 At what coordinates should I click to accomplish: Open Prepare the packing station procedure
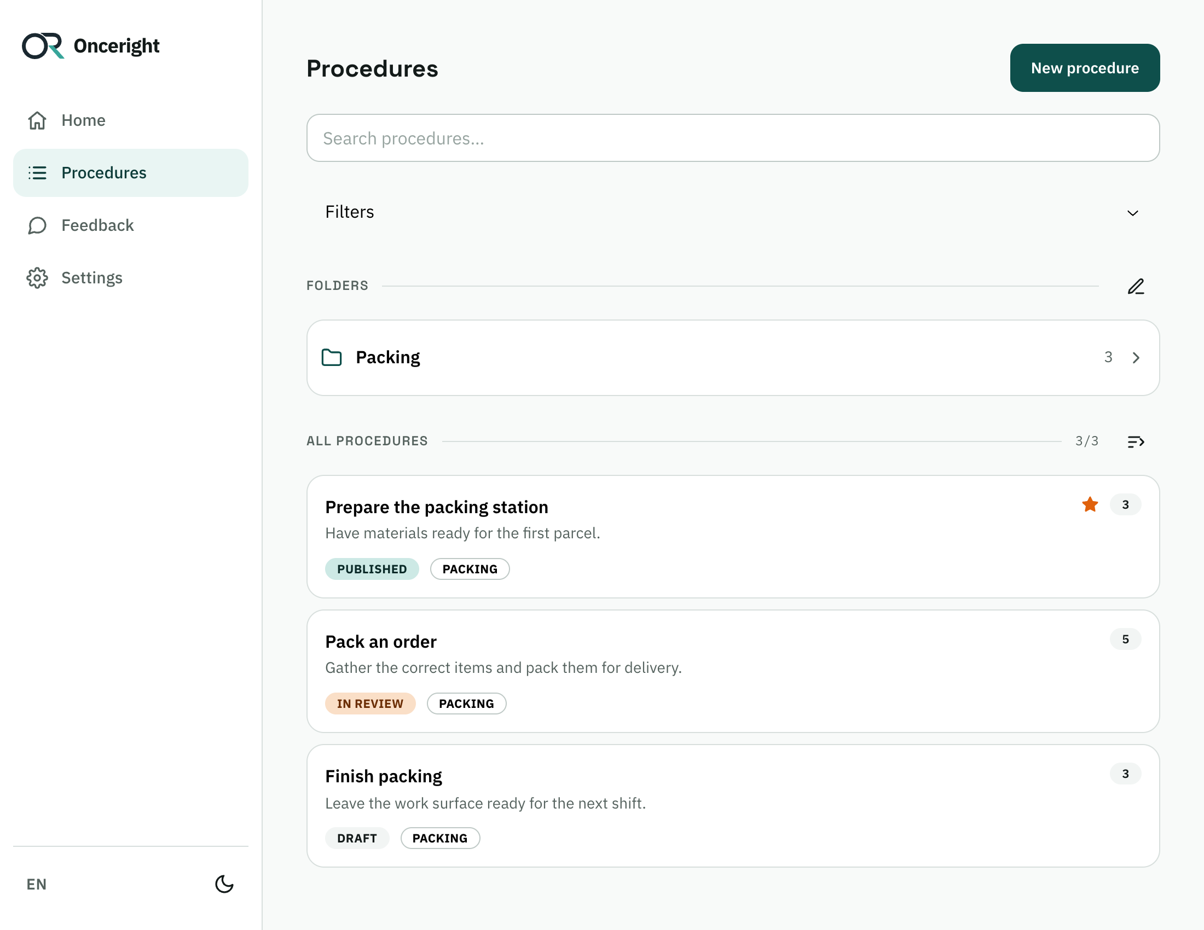(x=733, y=537)
